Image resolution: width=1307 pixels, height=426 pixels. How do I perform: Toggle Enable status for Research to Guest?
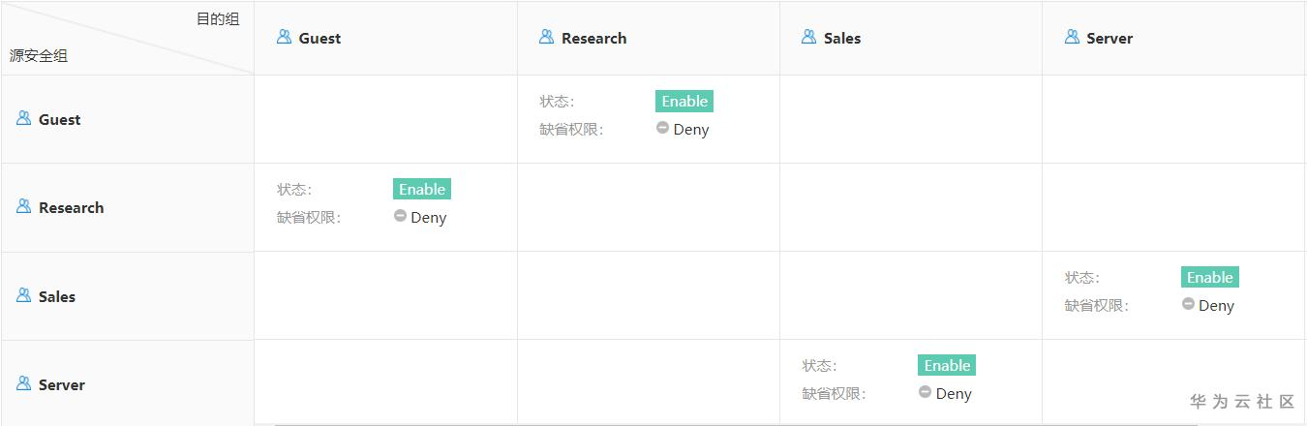click(x=421, y=189)
